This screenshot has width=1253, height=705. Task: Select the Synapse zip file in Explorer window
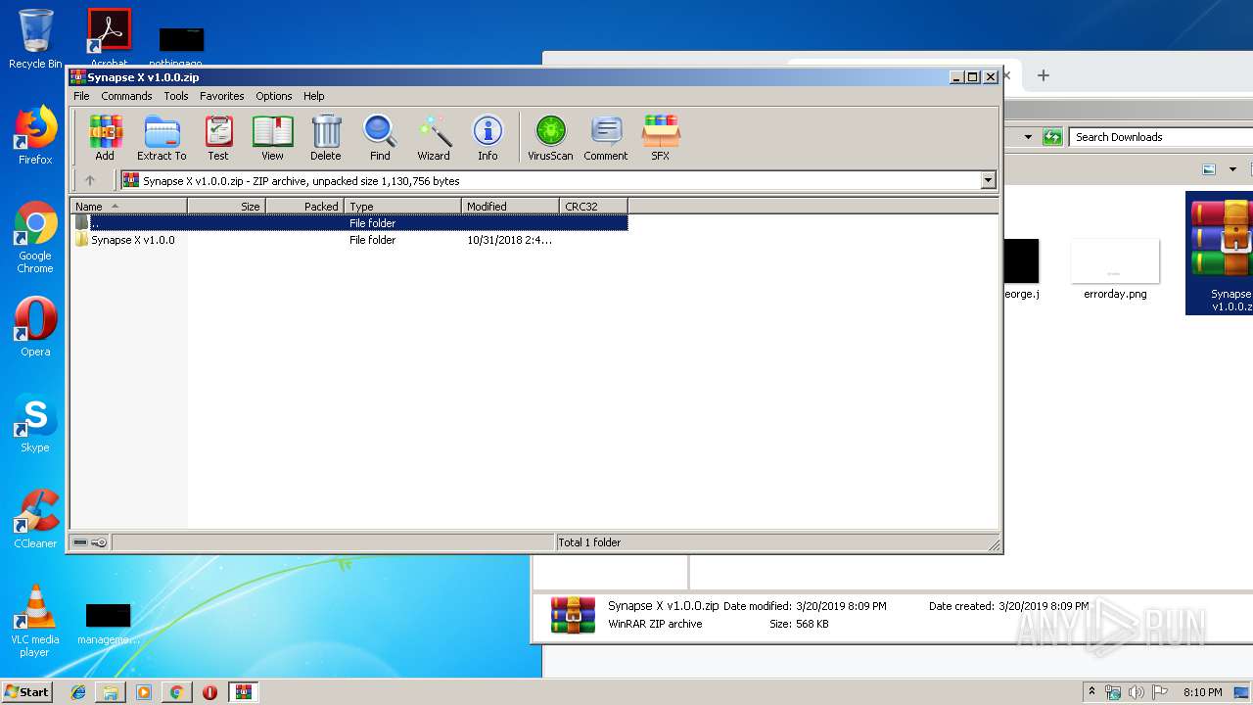click(1220, 253)
